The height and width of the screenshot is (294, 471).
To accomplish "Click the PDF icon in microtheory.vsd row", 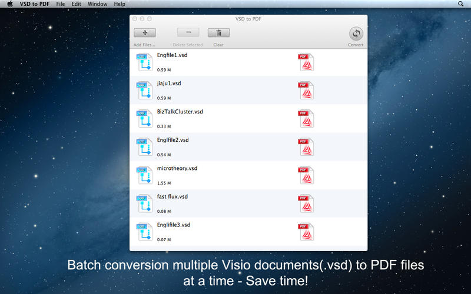I will [x=306, y=175].
